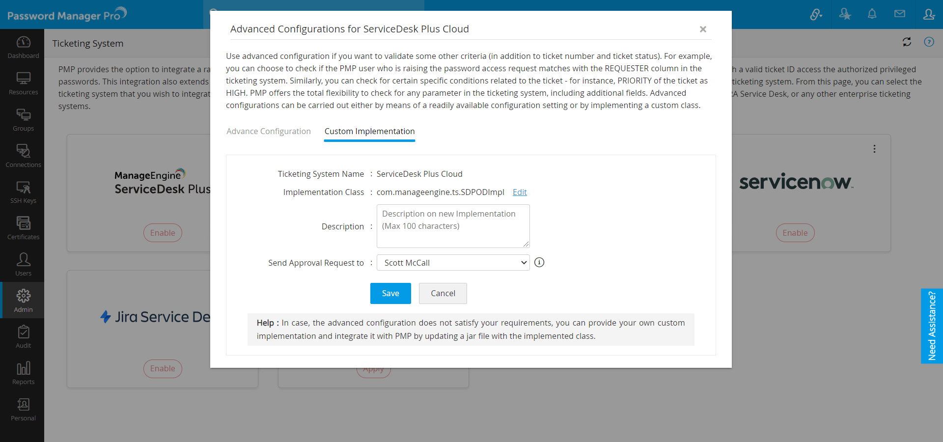The height and width of the screenshot is (442, 943).
Task: Open the three-dot menu on ServiceNow card
Action: tap(874, 149)
